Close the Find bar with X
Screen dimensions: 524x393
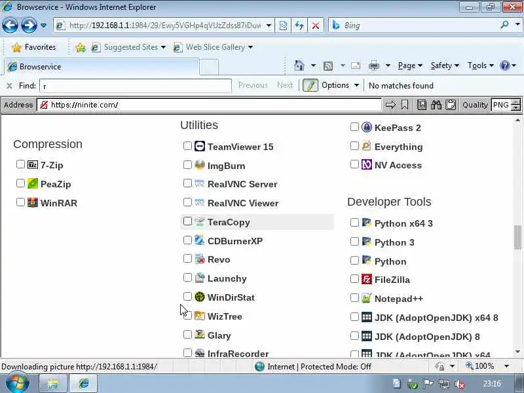[x=9, y=86]
